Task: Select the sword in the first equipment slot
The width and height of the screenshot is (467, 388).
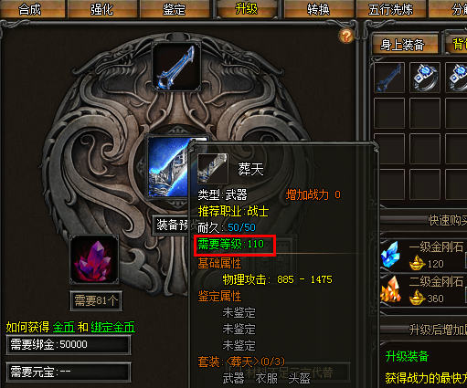Action: (389, 78)
